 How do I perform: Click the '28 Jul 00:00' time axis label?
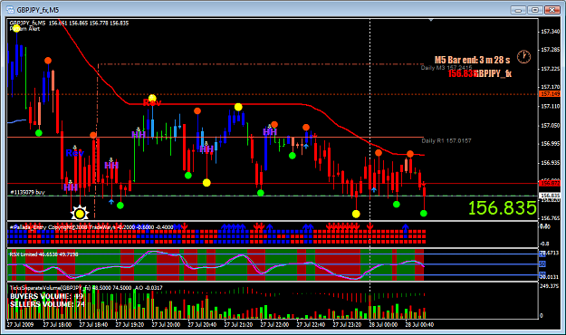pos(383,324)
